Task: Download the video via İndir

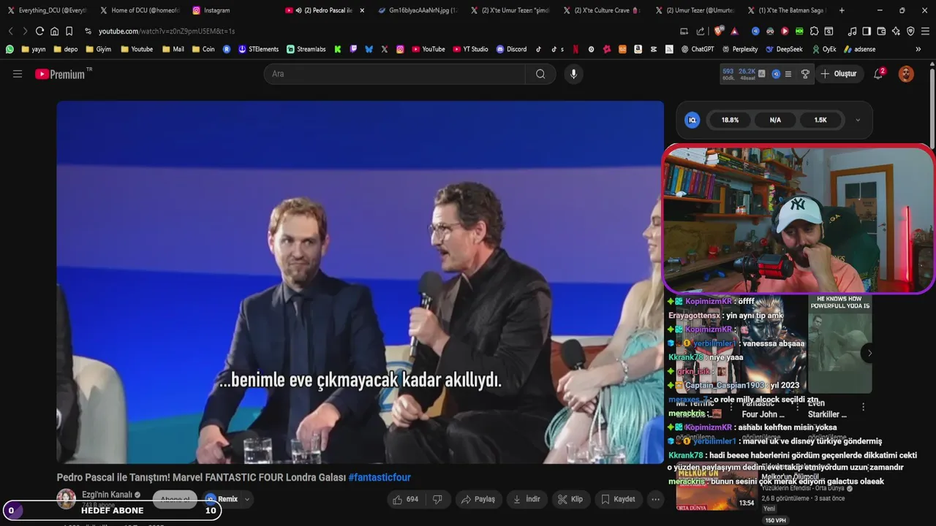Action: (526, 499)
